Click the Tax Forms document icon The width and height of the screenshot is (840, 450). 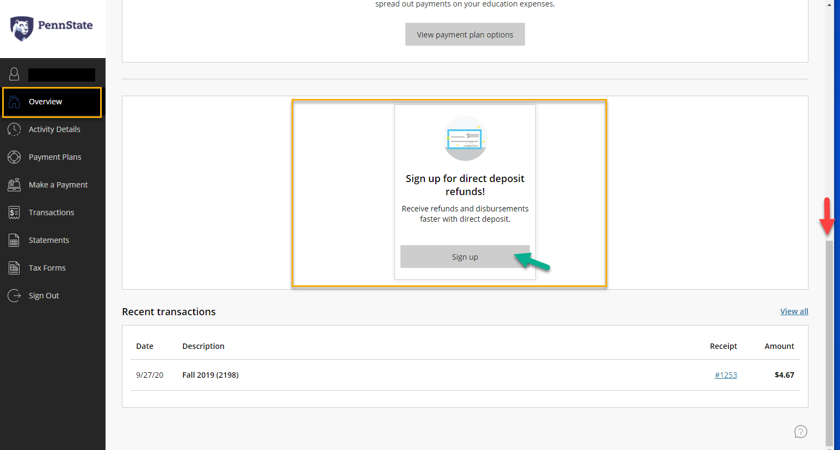(x=14, y=268)
